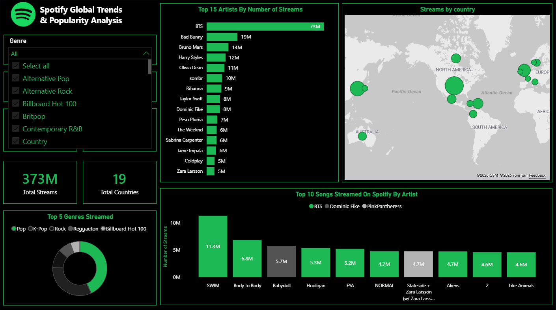The height and width of the screenshot is (310, 556).
Task: Click the Like Animals song bar
Action: [x=521, y=265]
